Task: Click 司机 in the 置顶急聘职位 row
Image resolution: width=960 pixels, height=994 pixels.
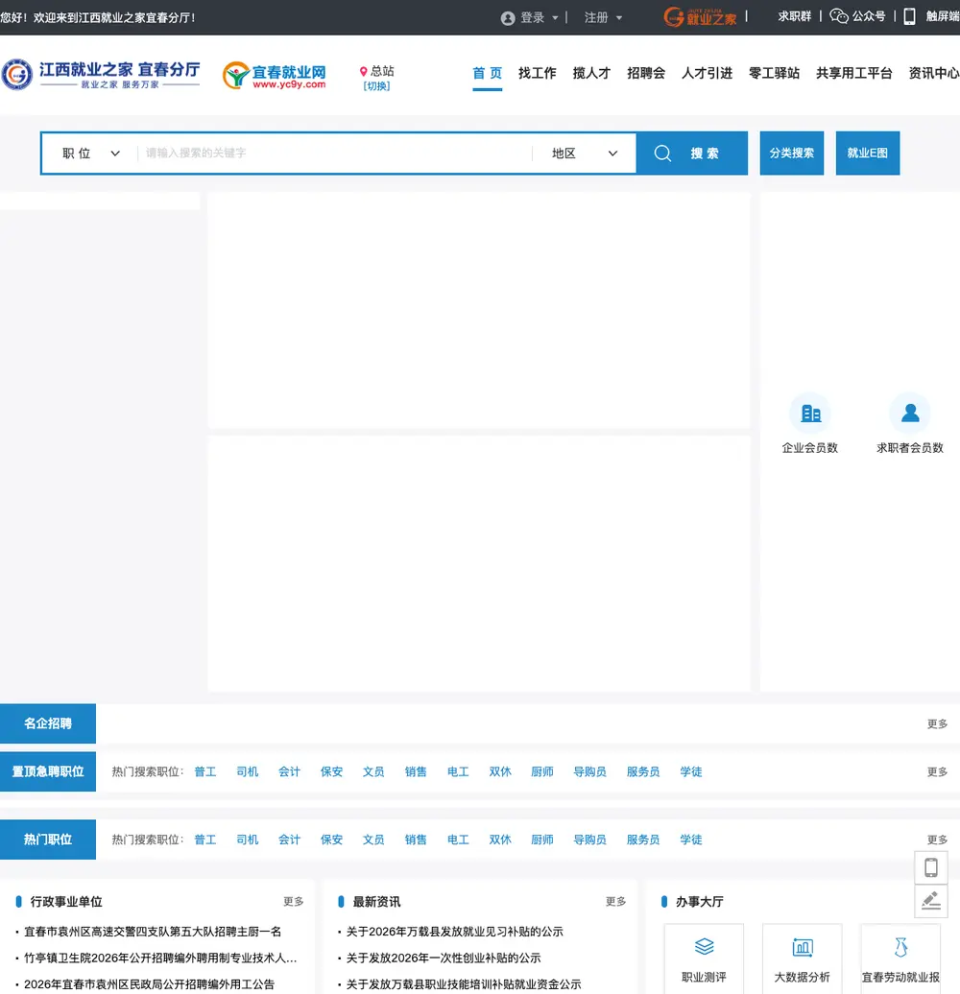Action: (x=248, y=772)
